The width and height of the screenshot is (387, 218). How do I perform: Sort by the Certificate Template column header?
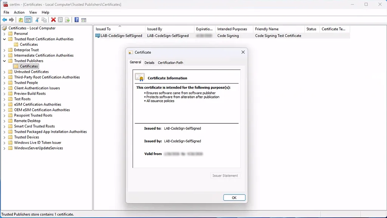334,29
